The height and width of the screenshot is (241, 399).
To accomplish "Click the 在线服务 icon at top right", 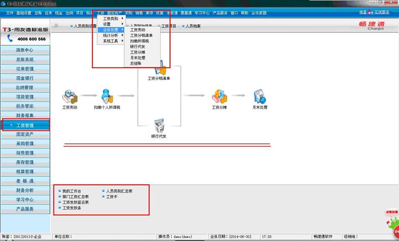I will pyautogui.click(x=371, y=12).
